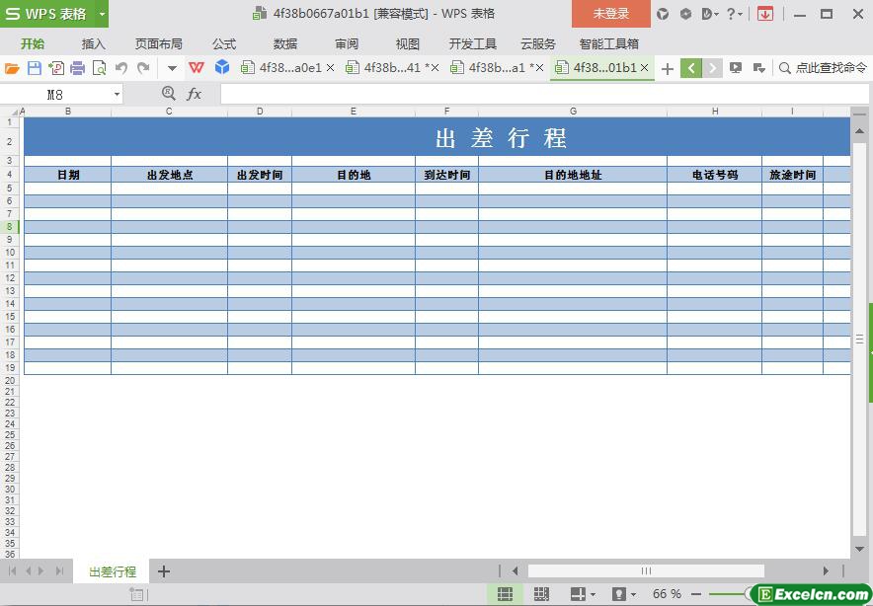This screenshot has height=606, width=873.
Task: Select the 出差行程 sheet tab
Action: (x=113, y=571)
